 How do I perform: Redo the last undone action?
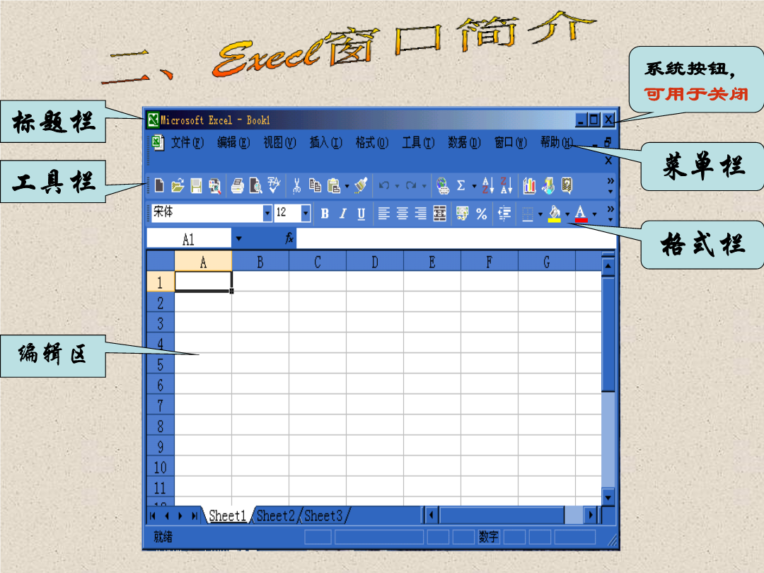point(411,185)
